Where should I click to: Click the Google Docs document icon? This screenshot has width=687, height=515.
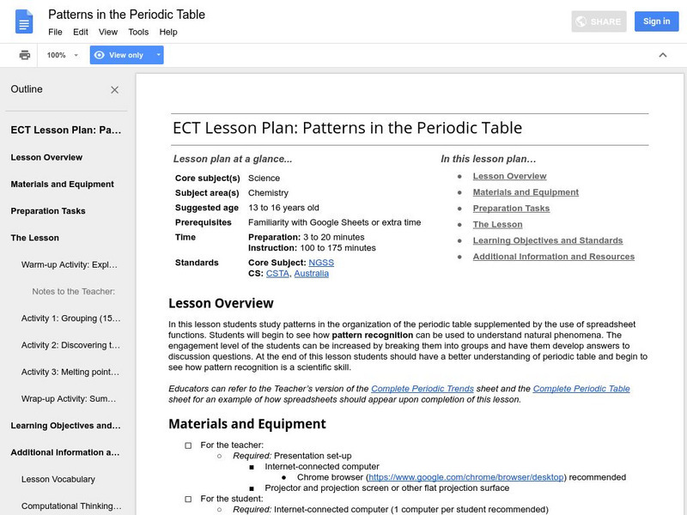click(x=23, y=22)
